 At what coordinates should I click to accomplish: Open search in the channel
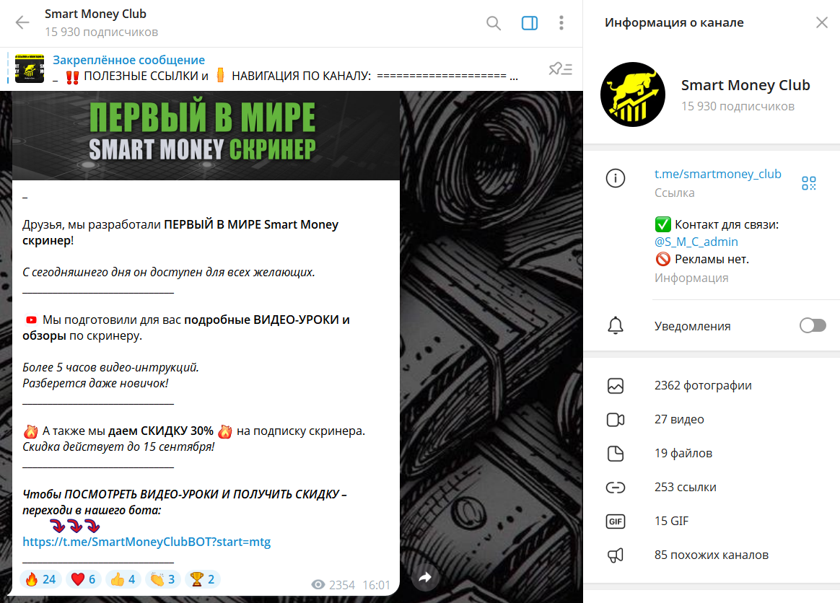pyautogui.click(x=494, y=23)
